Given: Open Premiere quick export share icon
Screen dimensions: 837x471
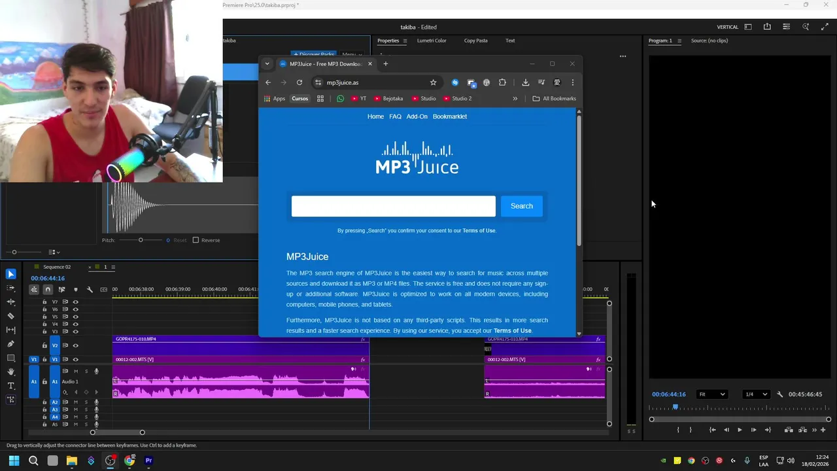Looking at the screenshot, I should [x=767, y=27].
